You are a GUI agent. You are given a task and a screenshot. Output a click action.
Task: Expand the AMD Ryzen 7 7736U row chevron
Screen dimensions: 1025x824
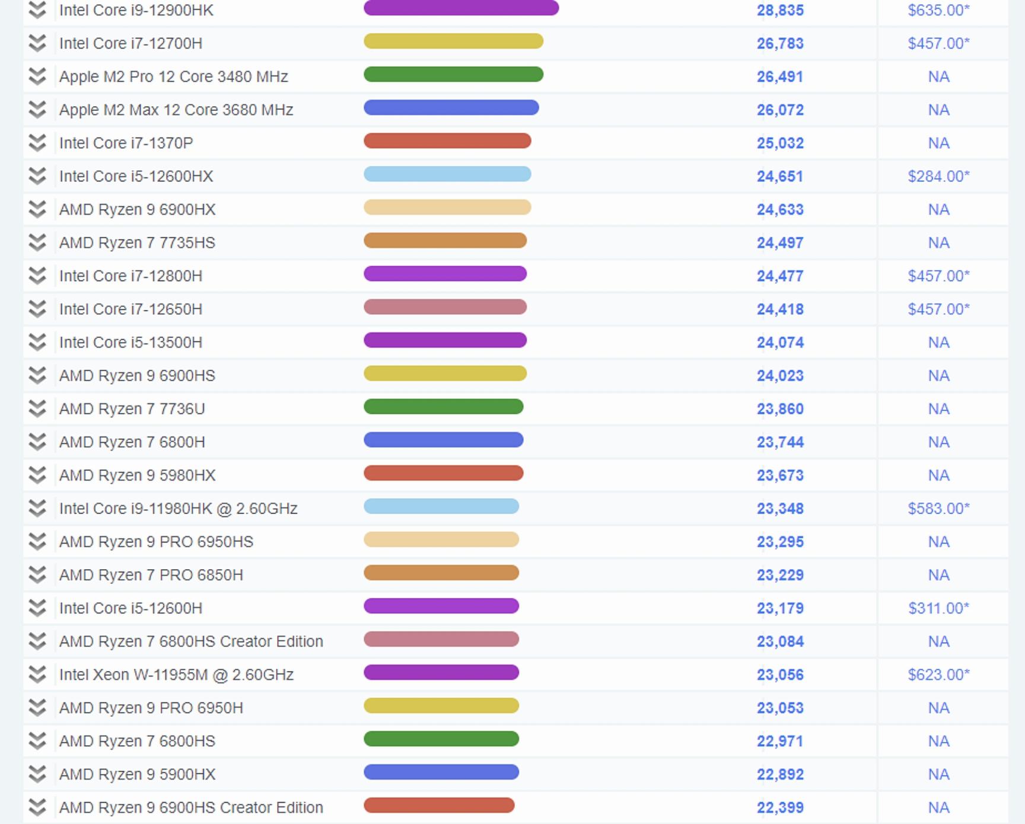tap(37, 408)
